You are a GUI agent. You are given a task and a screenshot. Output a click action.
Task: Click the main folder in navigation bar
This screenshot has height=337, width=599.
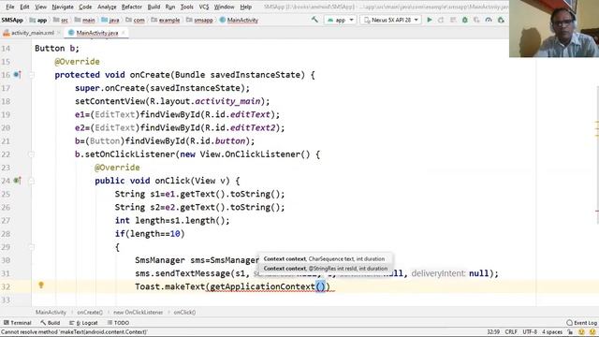(x=85, y=20)
